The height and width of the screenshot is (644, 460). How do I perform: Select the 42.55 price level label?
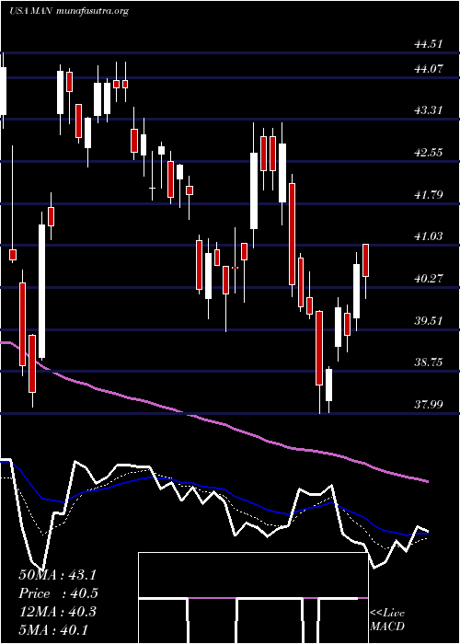point(428,153)
